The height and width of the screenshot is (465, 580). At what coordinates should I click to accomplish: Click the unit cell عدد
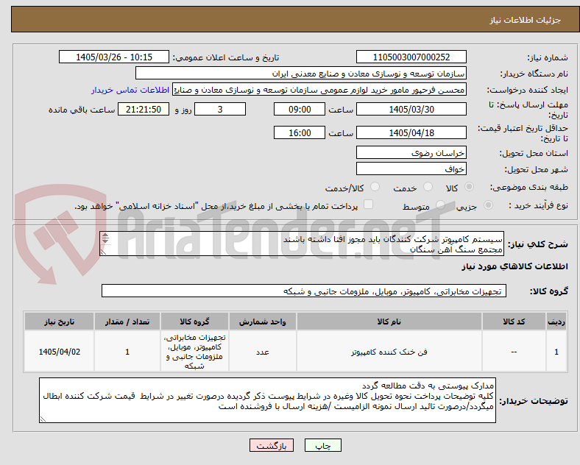coord(262,352)
